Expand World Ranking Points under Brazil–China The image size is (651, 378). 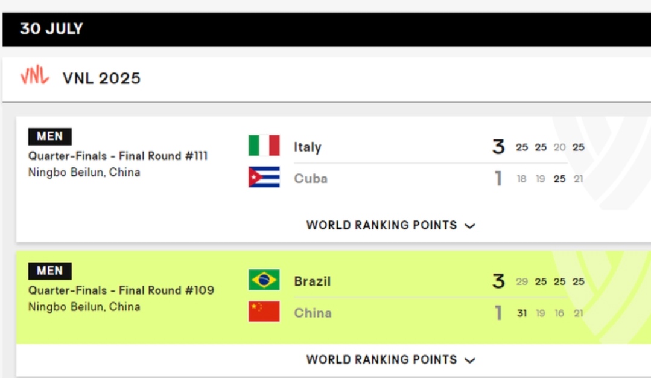(x=390, y=360)
